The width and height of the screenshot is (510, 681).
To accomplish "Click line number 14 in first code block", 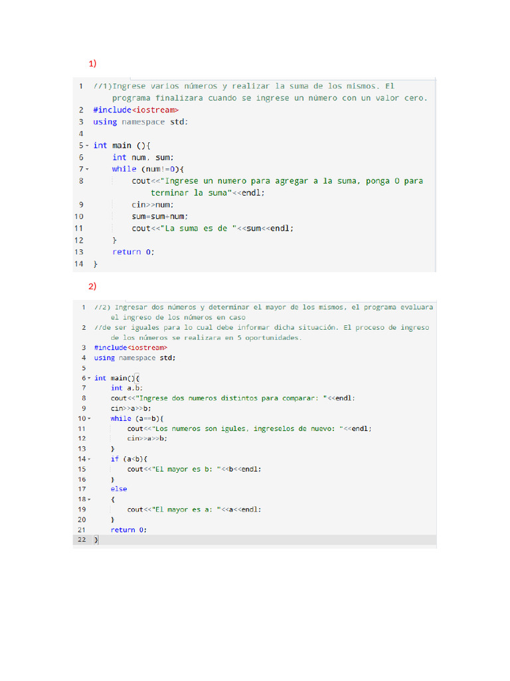I will click(78, 264).
